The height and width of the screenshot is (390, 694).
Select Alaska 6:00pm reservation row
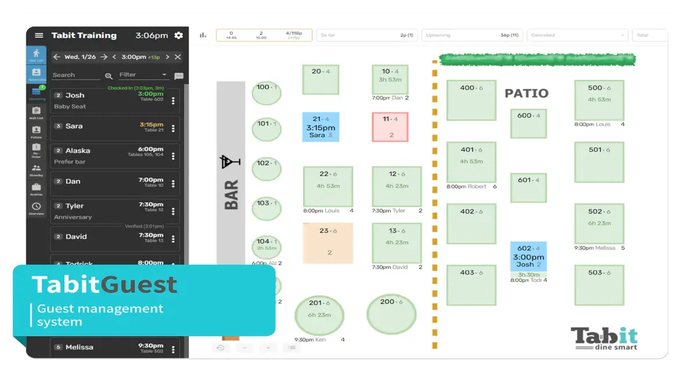(x=115, y=156)
